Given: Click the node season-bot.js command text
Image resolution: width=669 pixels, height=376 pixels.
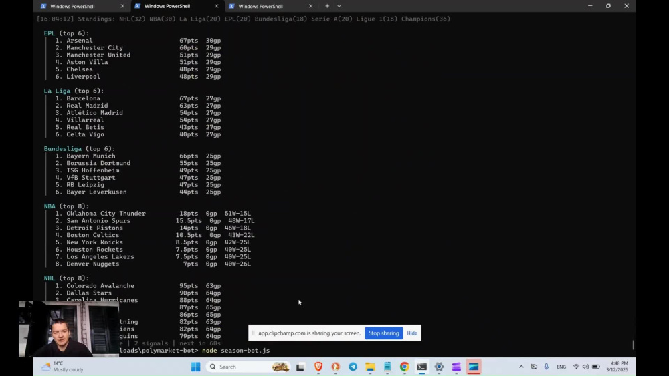Looking at the screenshot, I should coord(236,351).
